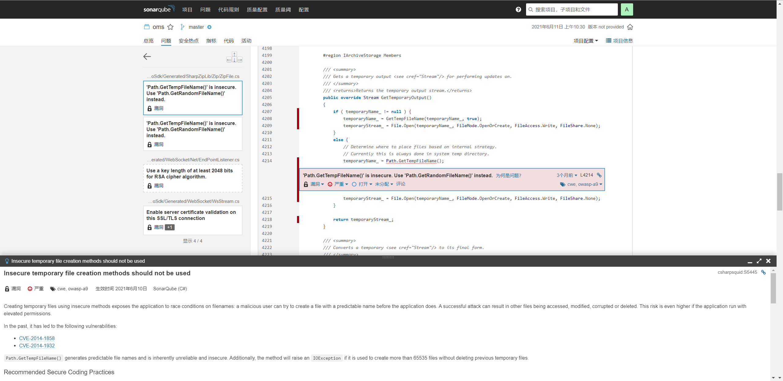
Task: Select second GetTempFileName issue card
Action: 193,134
